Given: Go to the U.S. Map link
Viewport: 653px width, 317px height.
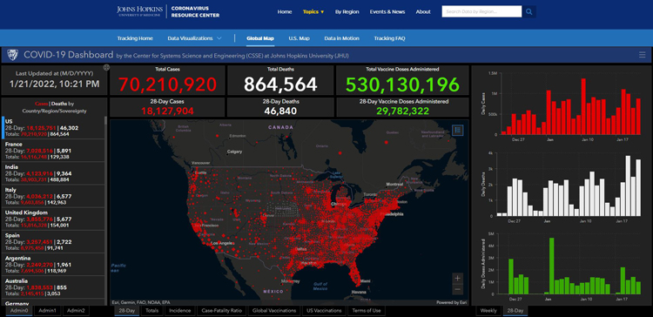Looking at the screenshot, I should 299,38.
